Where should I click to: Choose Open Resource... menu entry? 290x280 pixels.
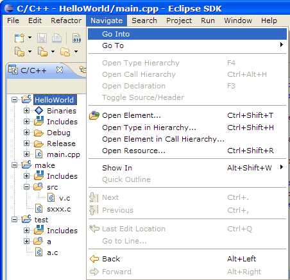pyautogui.click(x=187, y=151)
